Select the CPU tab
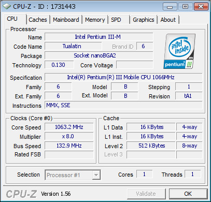211x202 pixels. coord(15,19)
